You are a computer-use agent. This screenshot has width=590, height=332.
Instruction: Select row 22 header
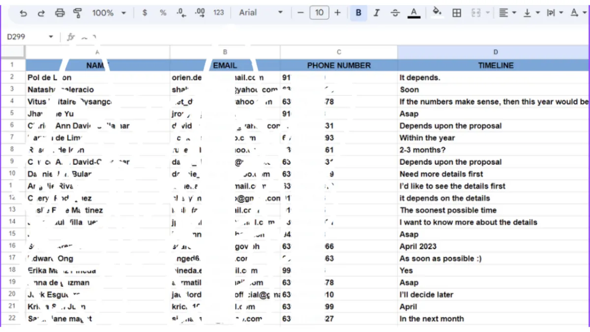(12, 318)
